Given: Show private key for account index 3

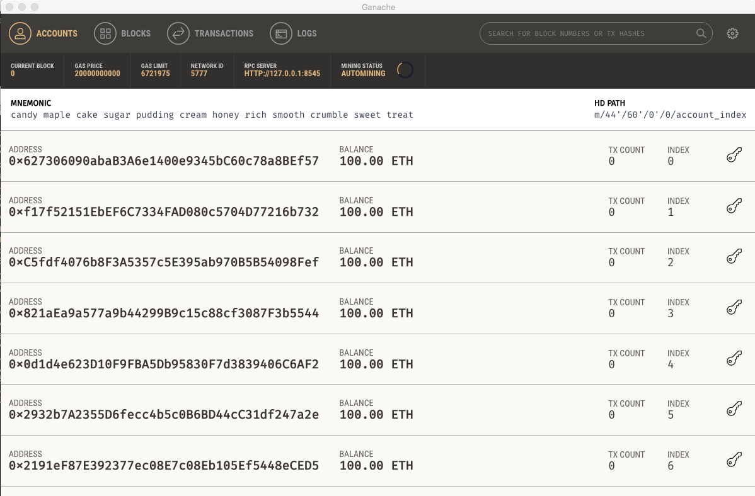Looking at the screenshot, I should (x=734, y=307).
